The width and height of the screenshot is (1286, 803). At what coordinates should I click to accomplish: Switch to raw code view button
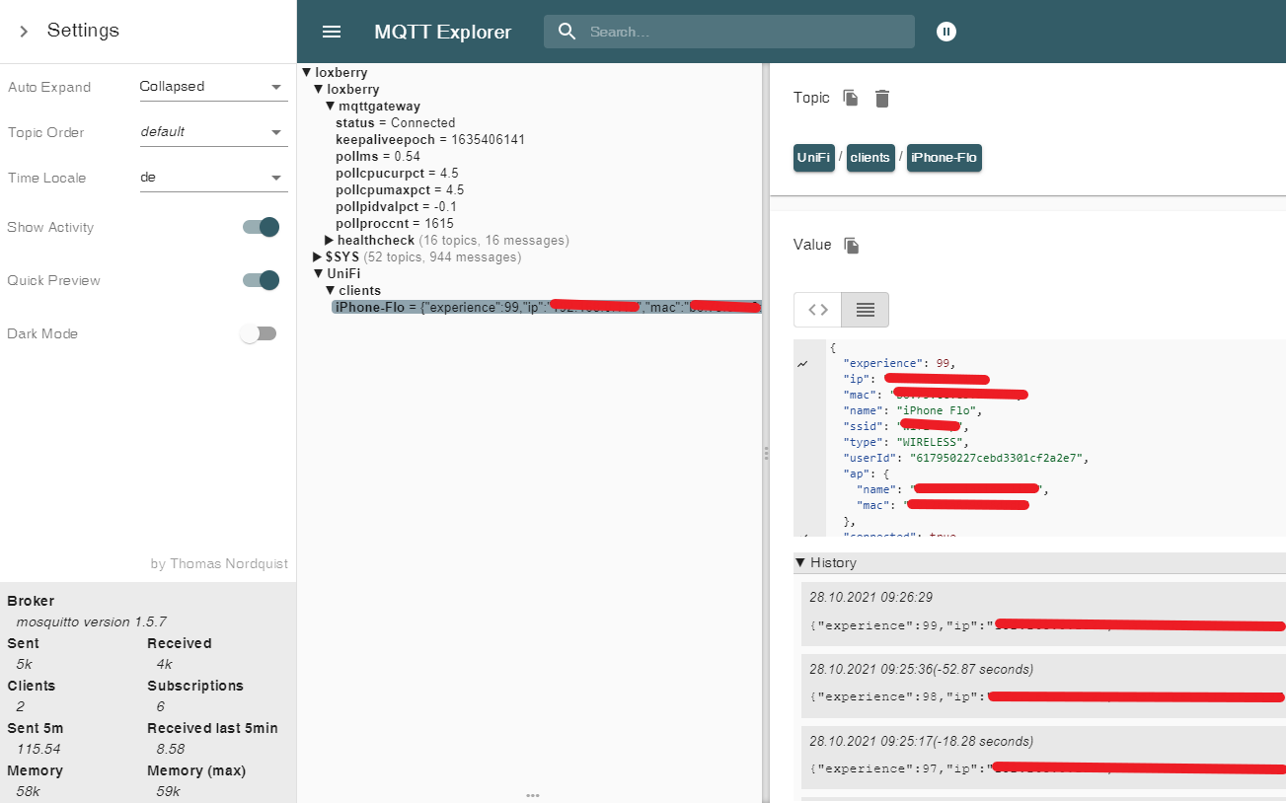(818, 310)
